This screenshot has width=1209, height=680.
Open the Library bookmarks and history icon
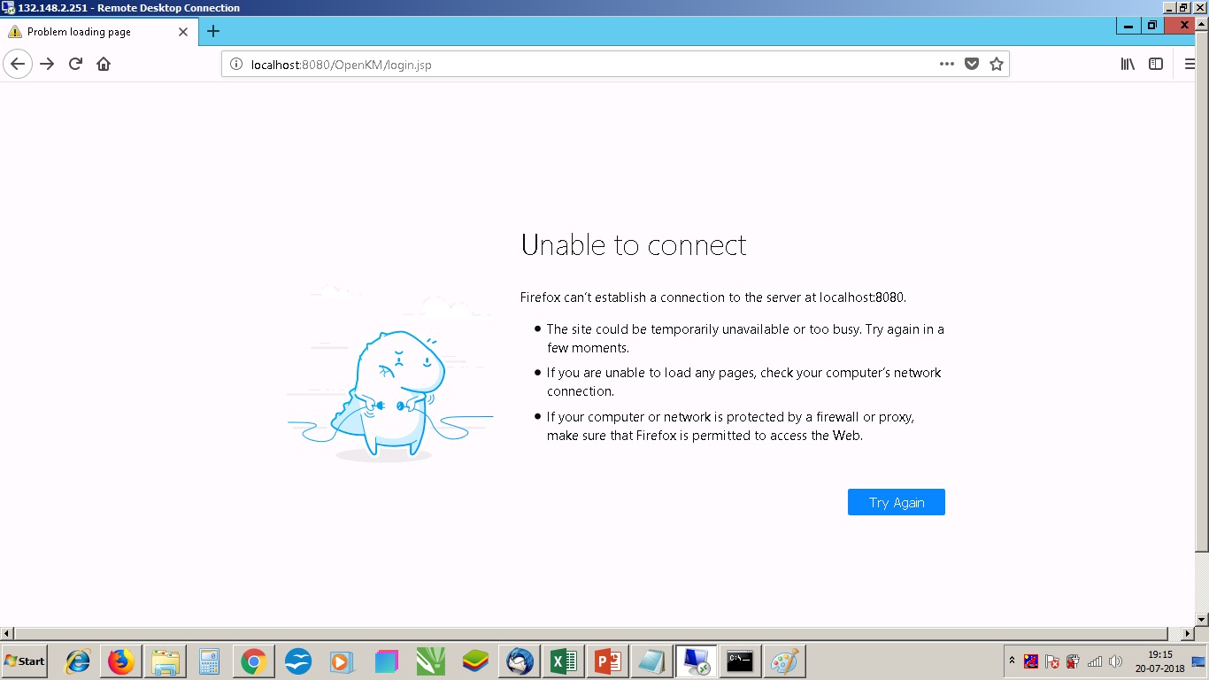tap(1128, 64)
